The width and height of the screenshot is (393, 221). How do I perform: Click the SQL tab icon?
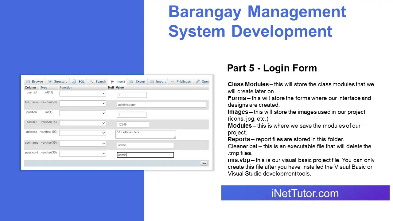[x=74, y=81]
